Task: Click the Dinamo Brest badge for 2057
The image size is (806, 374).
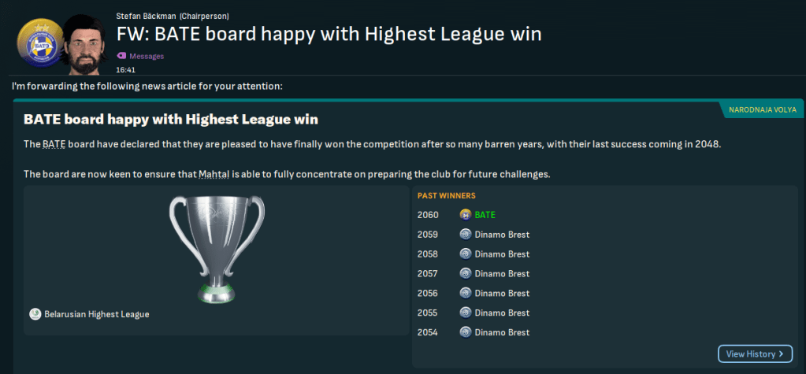Action: (x=465, y=274)
